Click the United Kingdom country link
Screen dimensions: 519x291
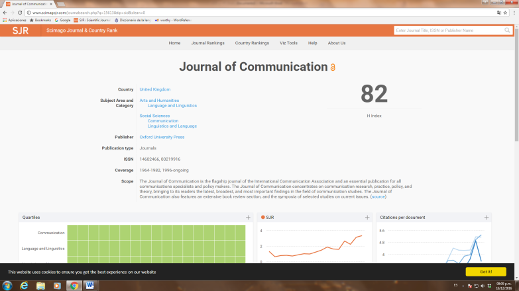154,89
